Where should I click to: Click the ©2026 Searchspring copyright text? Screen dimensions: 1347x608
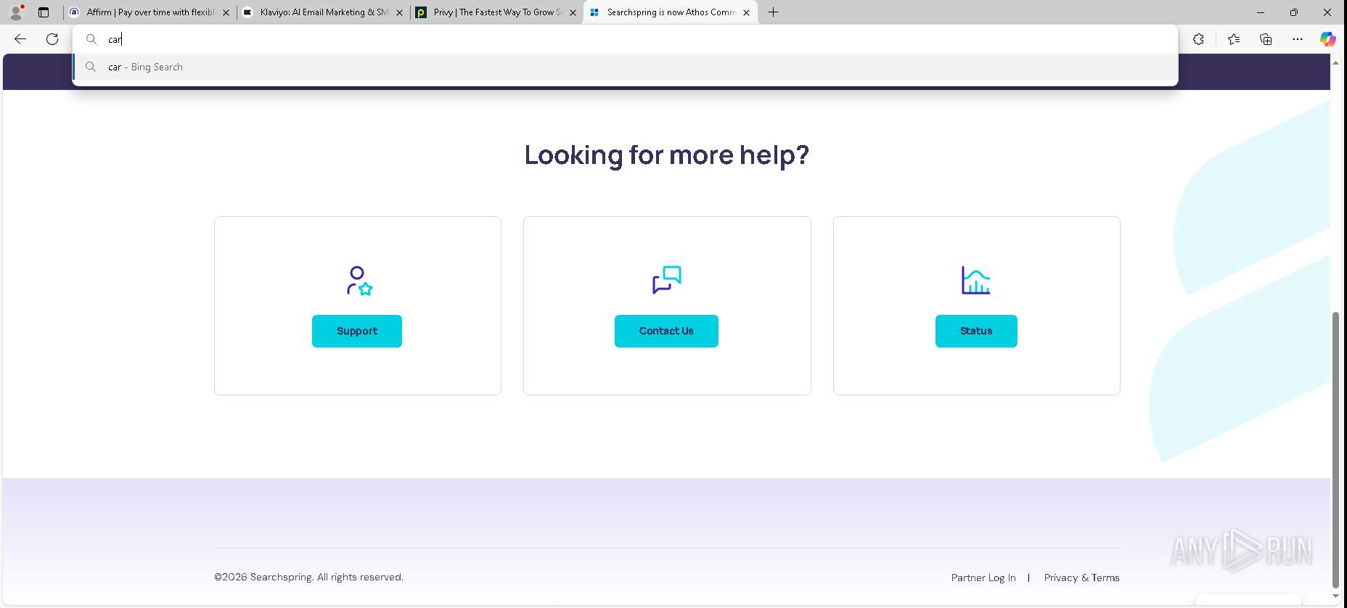tap(308, 577)
